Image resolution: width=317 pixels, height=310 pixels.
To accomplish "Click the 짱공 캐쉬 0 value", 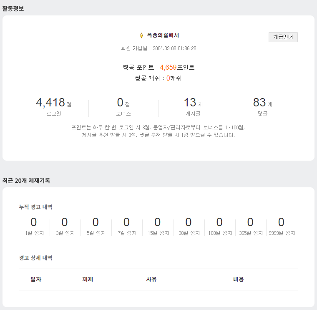I will (168, 78).
